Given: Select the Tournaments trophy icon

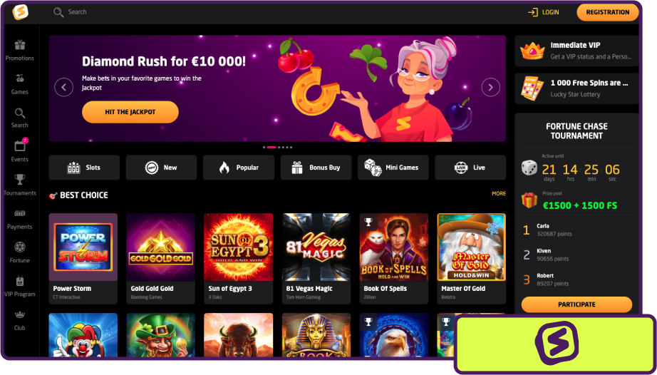Looking at the screenshot, I should pos(20,180).
